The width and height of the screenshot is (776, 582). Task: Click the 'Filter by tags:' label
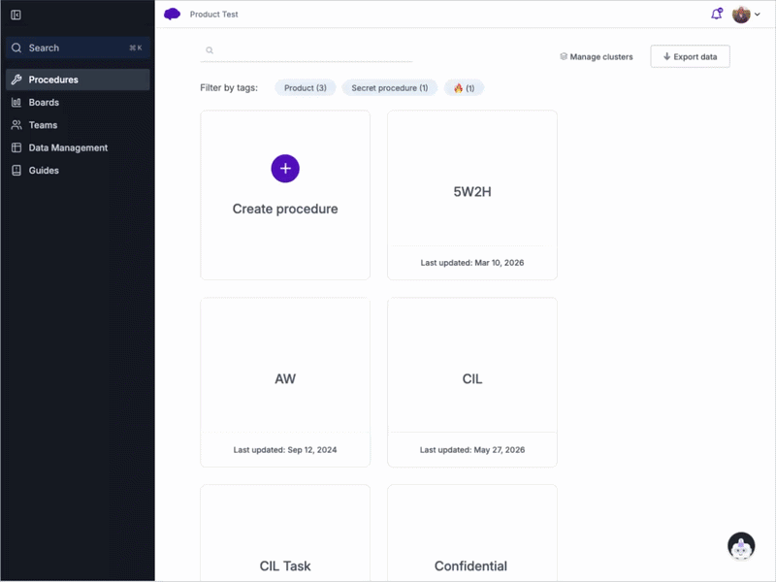[229, 87]
